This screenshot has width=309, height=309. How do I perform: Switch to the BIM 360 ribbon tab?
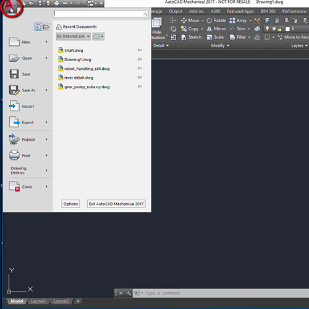coord(268,11)
